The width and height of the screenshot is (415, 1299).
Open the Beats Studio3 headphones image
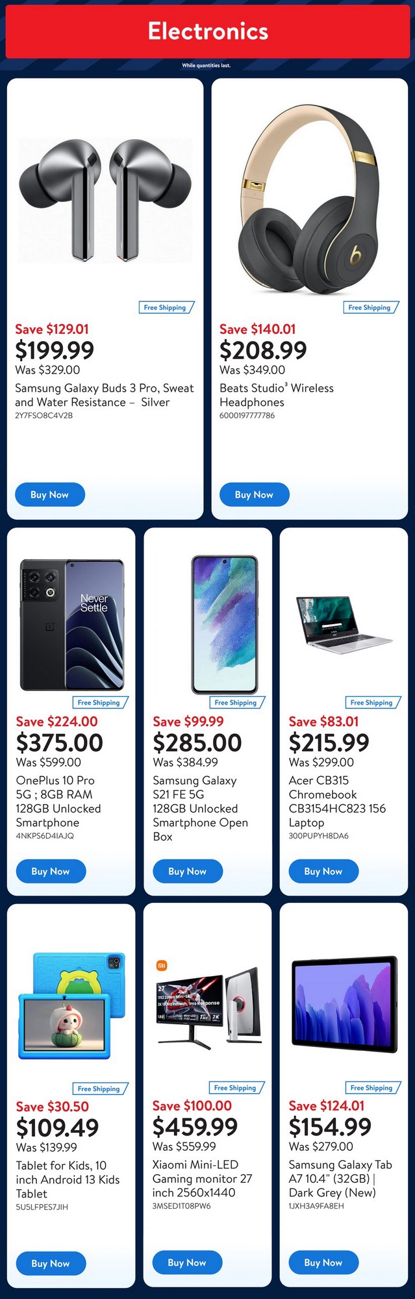[309, 200]
